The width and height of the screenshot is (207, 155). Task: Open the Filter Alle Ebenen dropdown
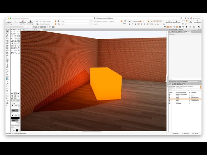click(x=188, y=88)
